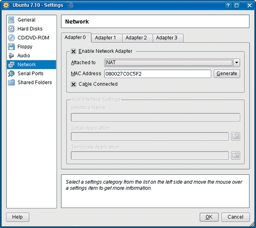This screenshot has width=256, height=228.
Task: Select Serial Ports label in list
Action: 31,74
